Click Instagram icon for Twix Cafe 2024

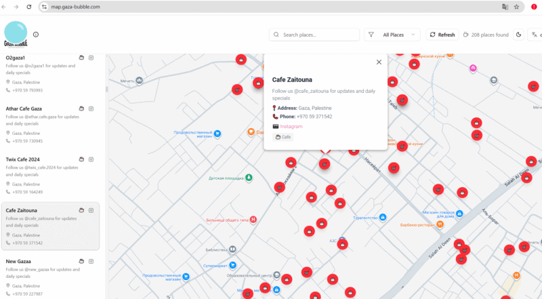[x=91, y=159]
